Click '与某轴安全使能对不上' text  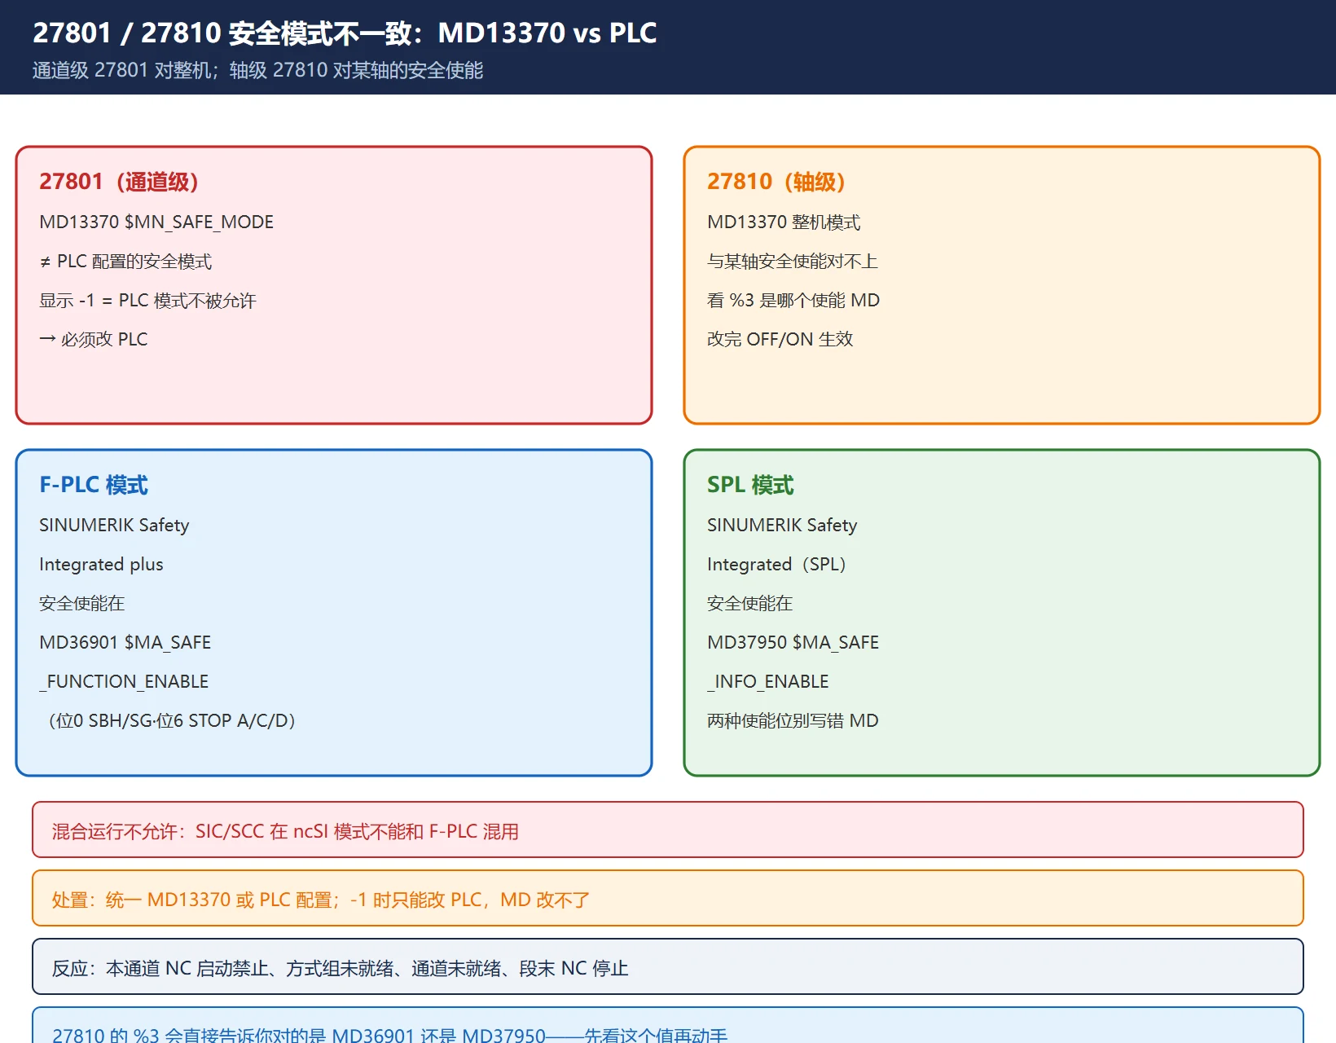click(793, 261)
